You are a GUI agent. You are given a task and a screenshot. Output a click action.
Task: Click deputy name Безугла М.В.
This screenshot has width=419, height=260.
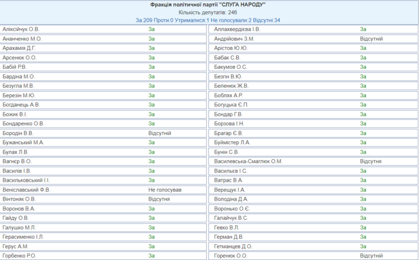tap(19, 86)
